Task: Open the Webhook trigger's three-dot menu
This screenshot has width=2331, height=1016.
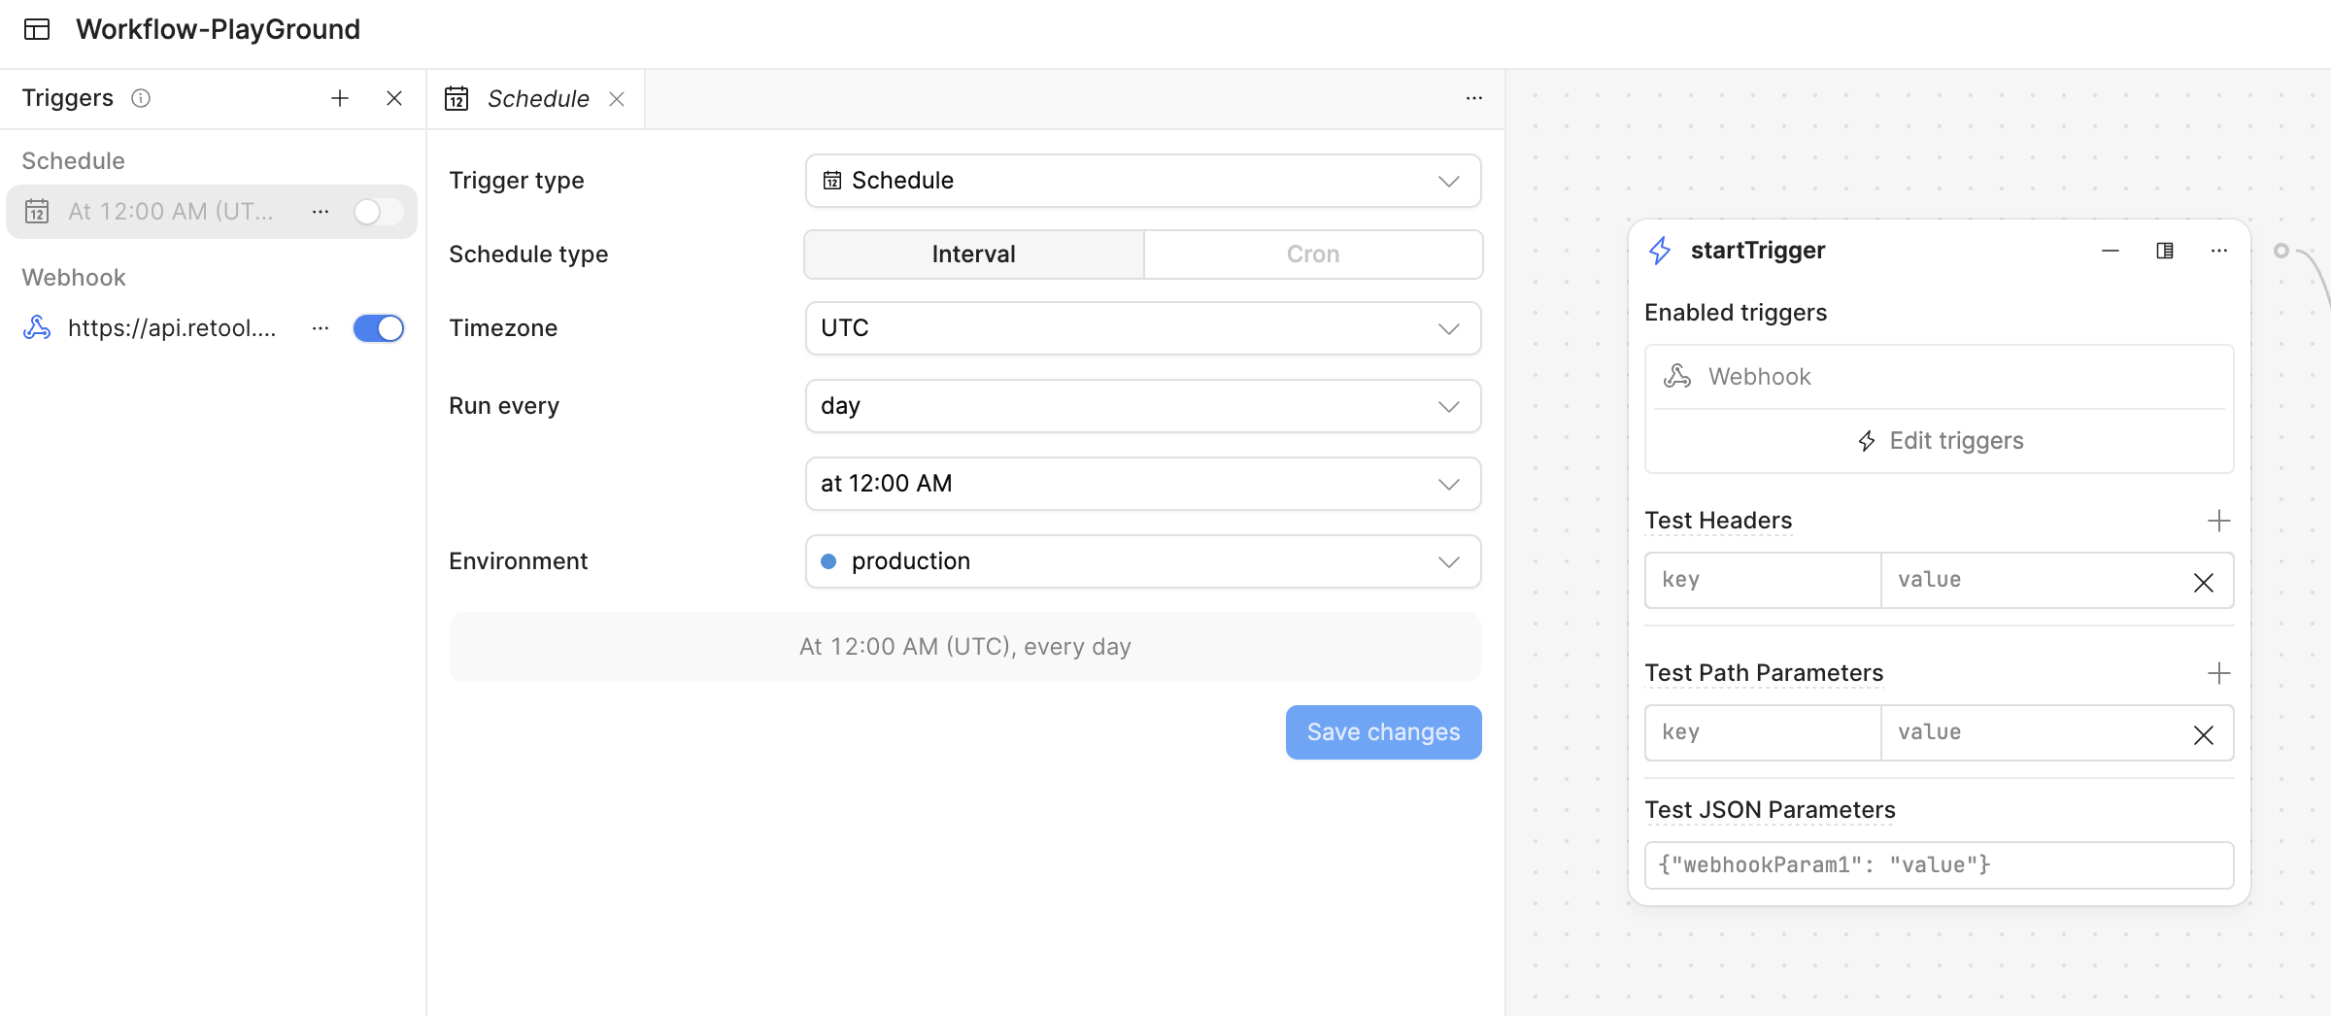Action: pos(321,328)
